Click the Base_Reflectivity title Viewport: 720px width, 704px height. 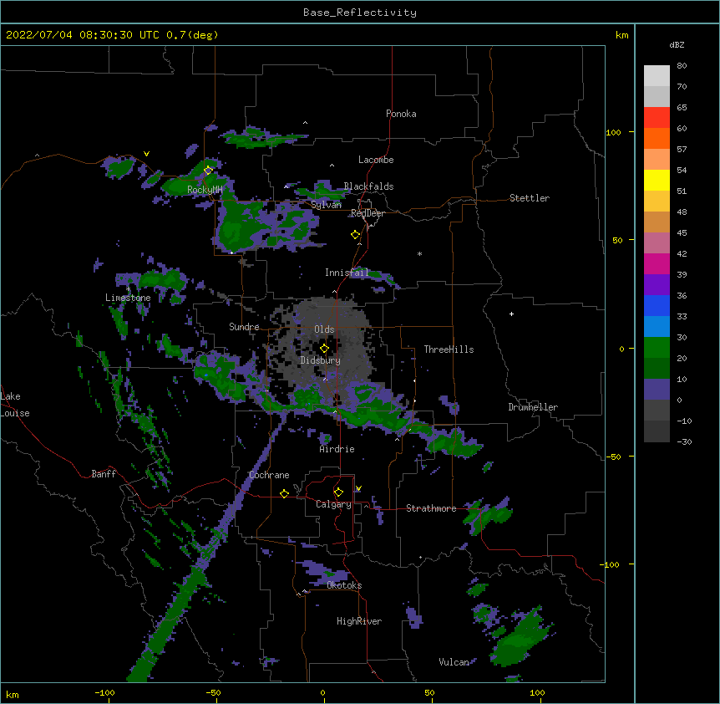click(x=360, y=13)
